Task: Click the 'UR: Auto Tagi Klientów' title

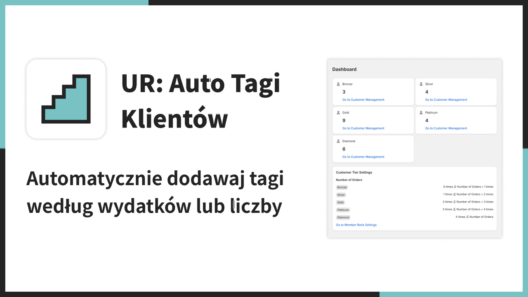Action: click(200, 101)
